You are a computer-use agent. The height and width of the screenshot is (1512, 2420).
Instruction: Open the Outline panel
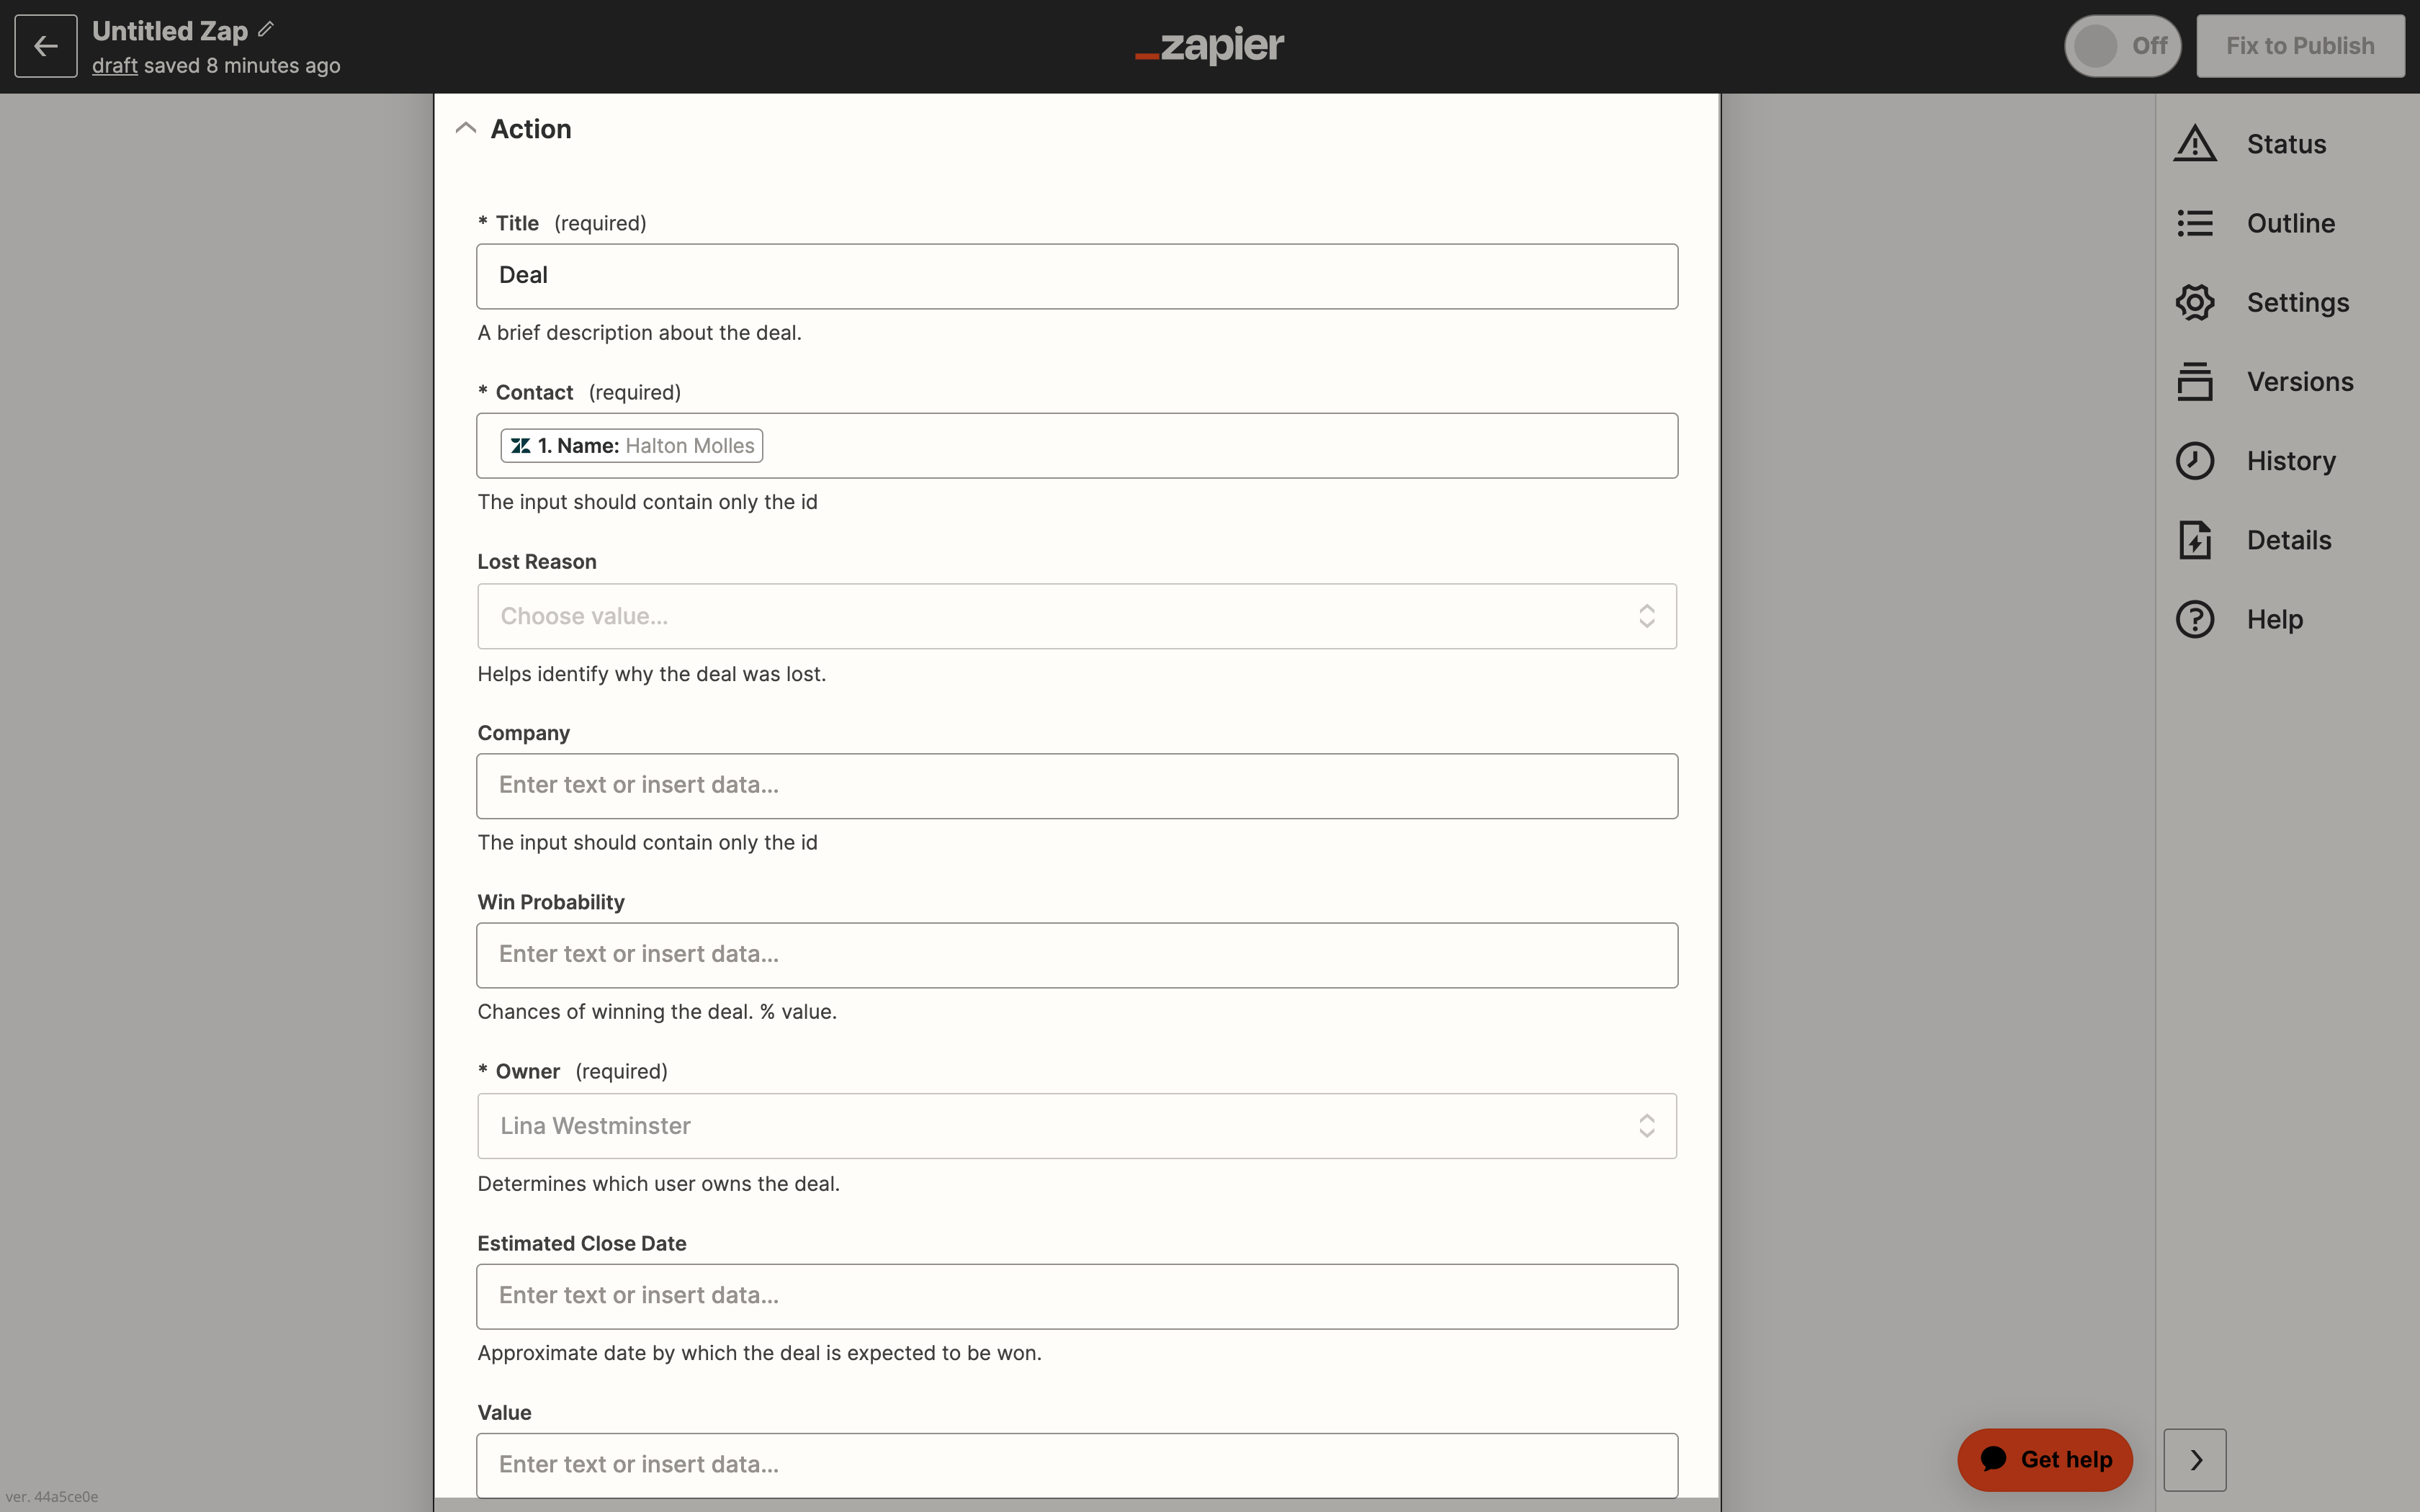pyautogui.click(x=2291, y=223)
